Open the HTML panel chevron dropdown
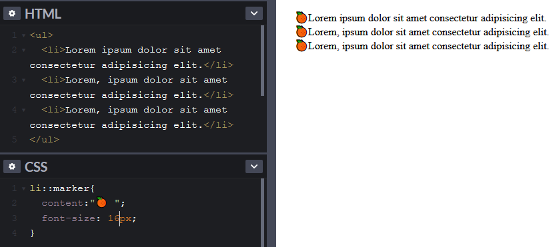The height and width of the screenshot is (247, 559). [254, 13]
